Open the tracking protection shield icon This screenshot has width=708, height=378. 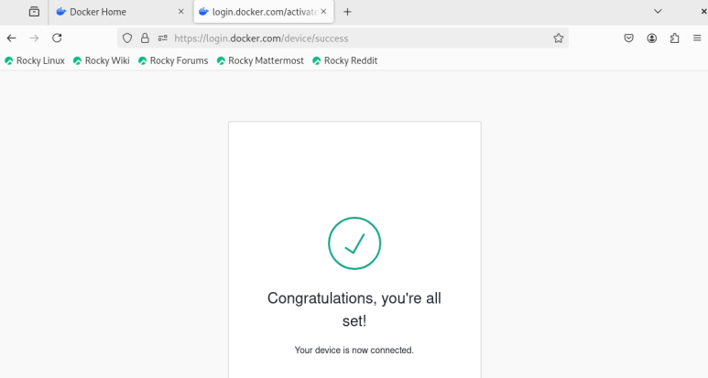tap(127, 38)
